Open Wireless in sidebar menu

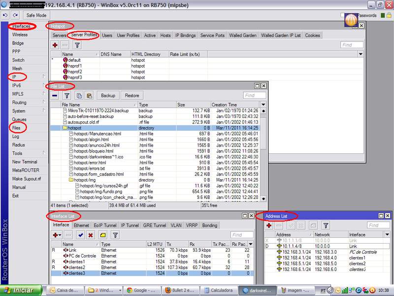coord(20,35)
